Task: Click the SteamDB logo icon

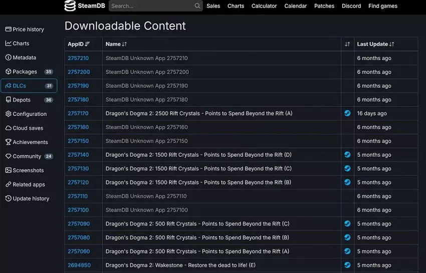Action: click(70, 6)
